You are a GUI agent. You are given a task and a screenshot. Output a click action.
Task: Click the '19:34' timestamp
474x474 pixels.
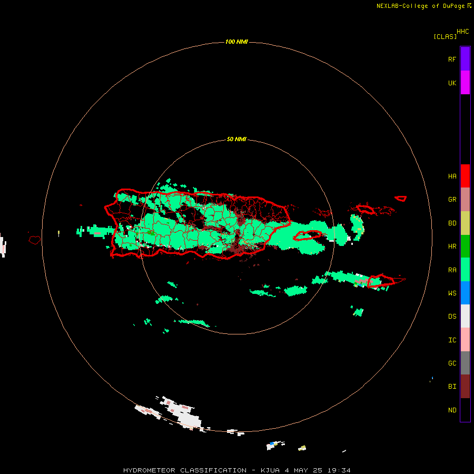coord(339,470)
